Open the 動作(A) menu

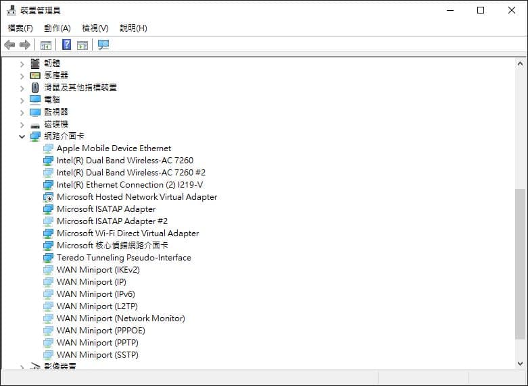coord(57,28)
